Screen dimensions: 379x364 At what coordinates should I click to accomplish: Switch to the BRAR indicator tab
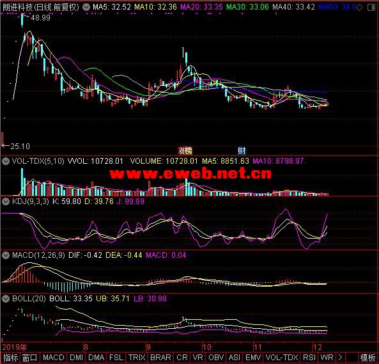tap(160, 358)
